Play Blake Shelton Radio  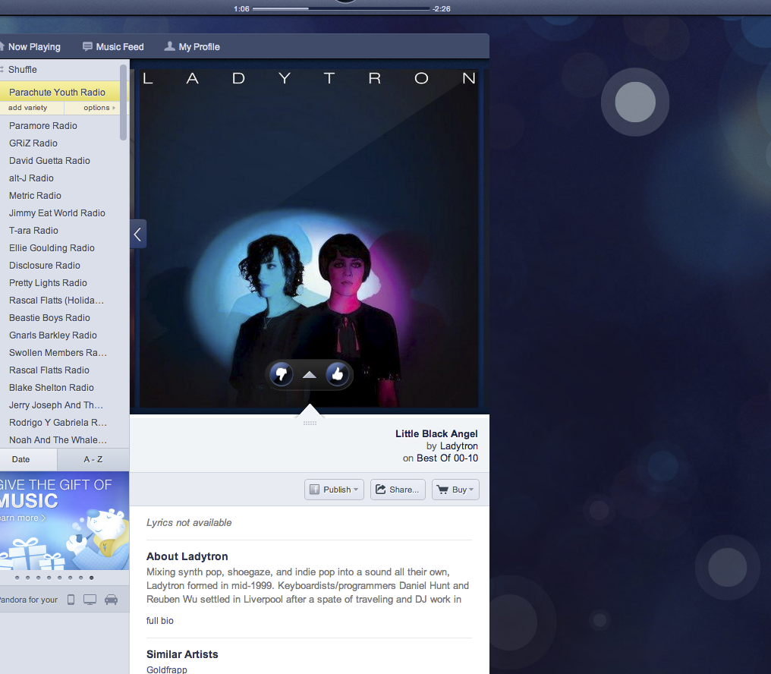(x=52, y=388)
